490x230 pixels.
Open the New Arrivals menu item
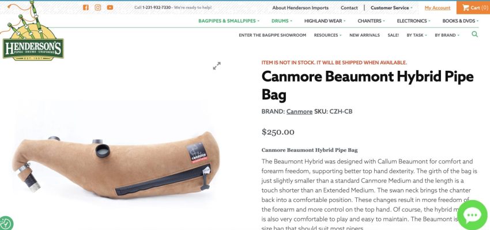click(364, 35)
